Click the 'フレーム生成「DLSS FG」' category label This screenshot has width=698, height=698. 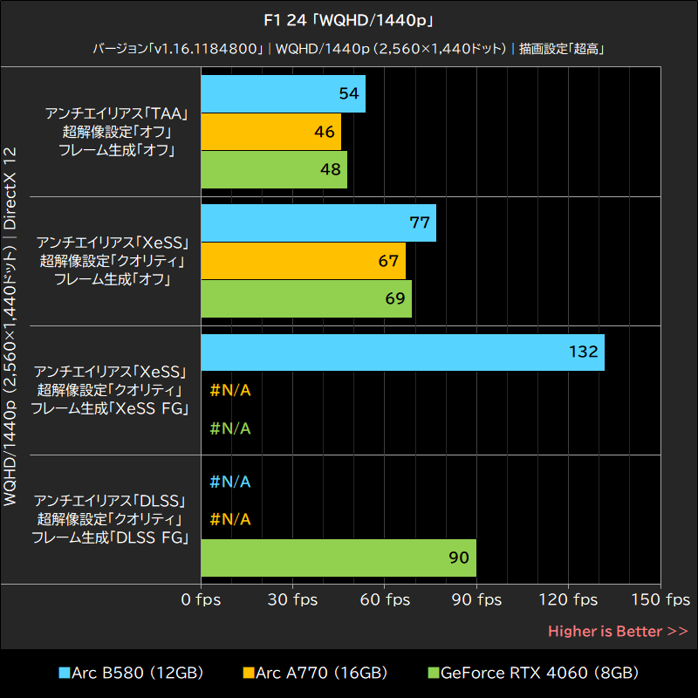point(111,537)
